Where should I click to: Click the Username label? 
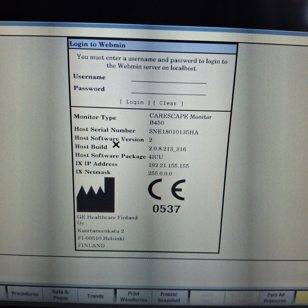pos(89,77)
